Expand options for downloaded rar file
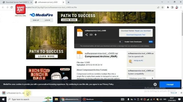Screen dimensions: 183x102 click(x=29, y=93)
